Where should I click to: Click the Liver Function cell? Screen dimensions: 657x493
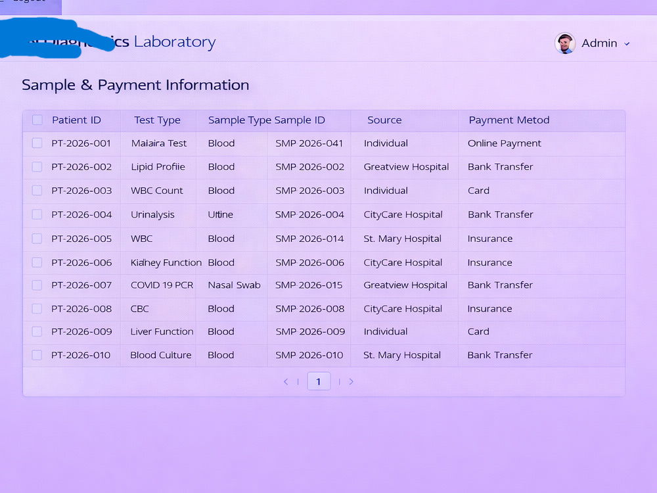coord(162,331)
